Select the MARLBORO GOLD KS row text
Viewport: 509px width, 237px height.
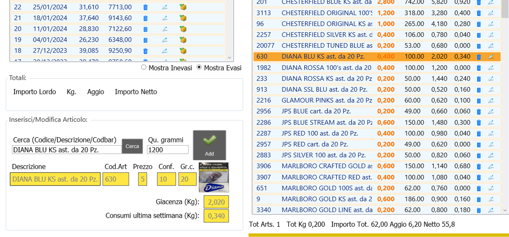(x=327, y=199)
